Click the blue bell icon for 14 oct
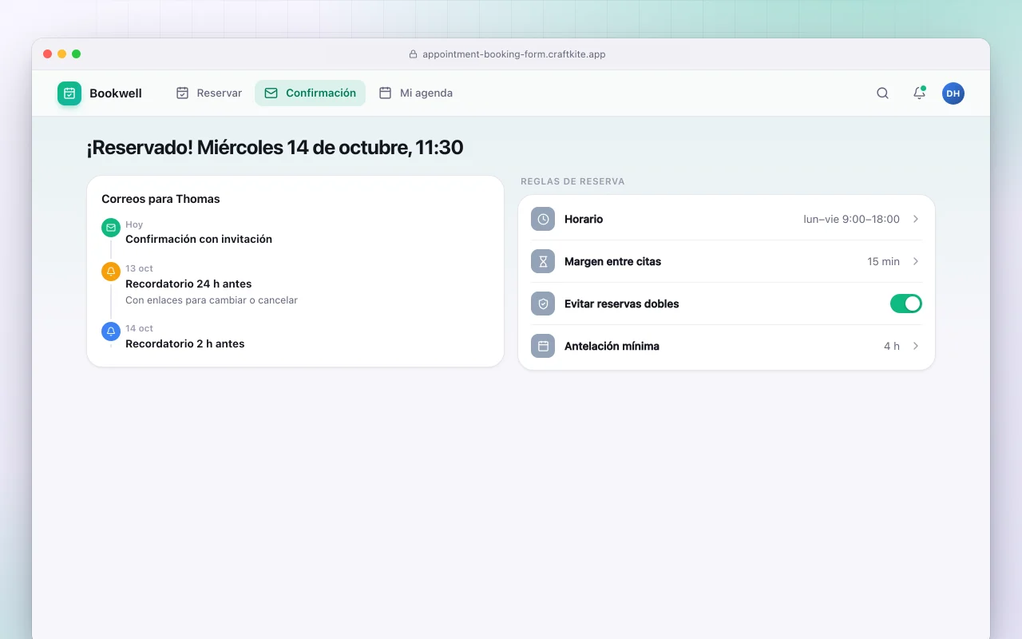The image size is (1022, 639). [111, 331]
